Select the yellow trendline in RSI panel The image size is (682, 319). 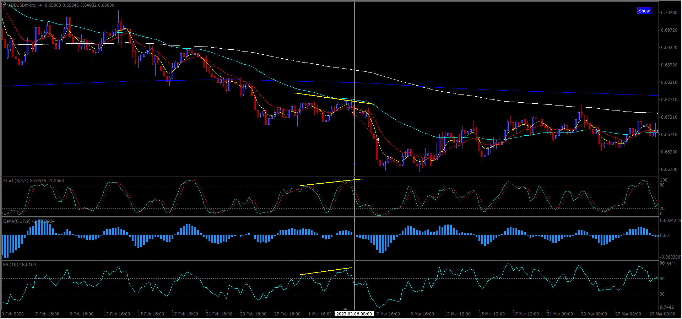(x=326, y=271)
